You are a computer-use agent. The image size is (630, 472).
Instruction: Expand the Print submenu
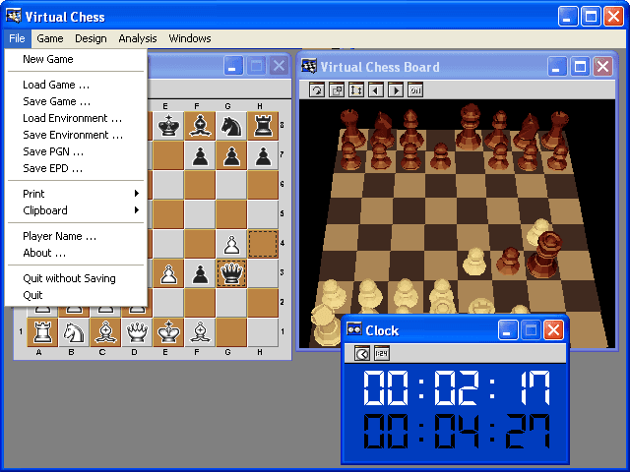pyautogui.click(x=76, y=194)
